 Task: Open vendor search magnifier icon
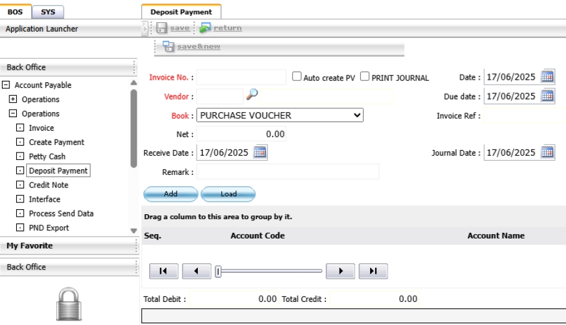coord(253,95)
